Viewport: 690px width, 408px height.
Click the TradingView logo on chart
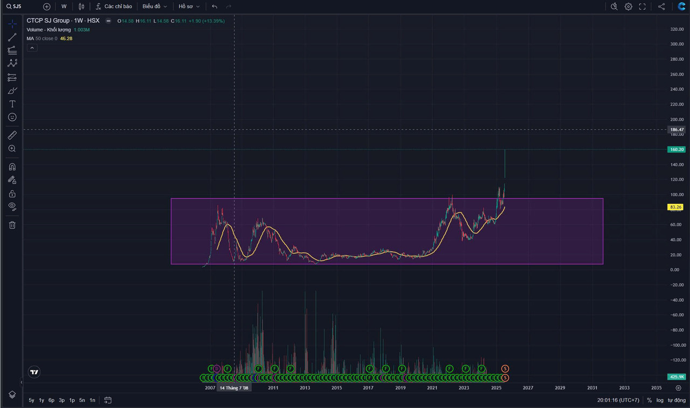point(34,372)
